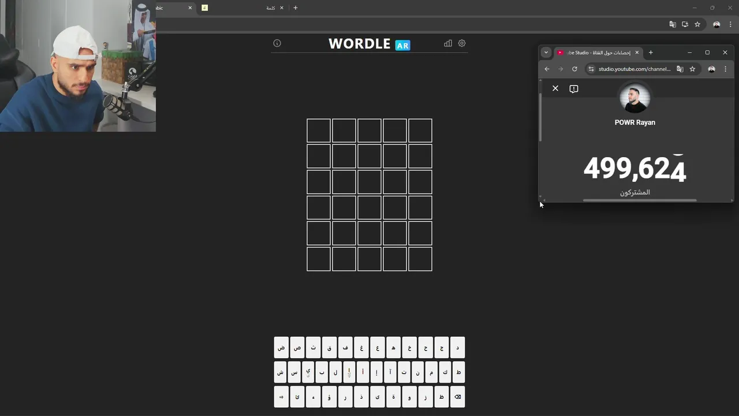Click the ض key on the keyboard
The height and width of the screenshot is (416, 739).
point(281,348)
